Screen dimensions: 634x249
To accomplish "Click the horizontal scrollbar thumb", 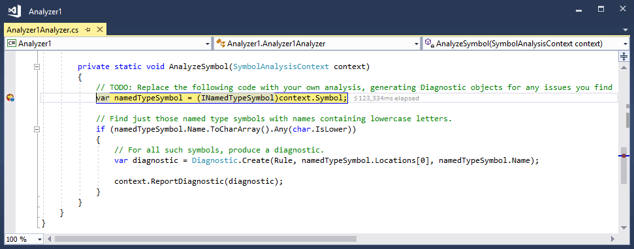I will tap(206, 239).
